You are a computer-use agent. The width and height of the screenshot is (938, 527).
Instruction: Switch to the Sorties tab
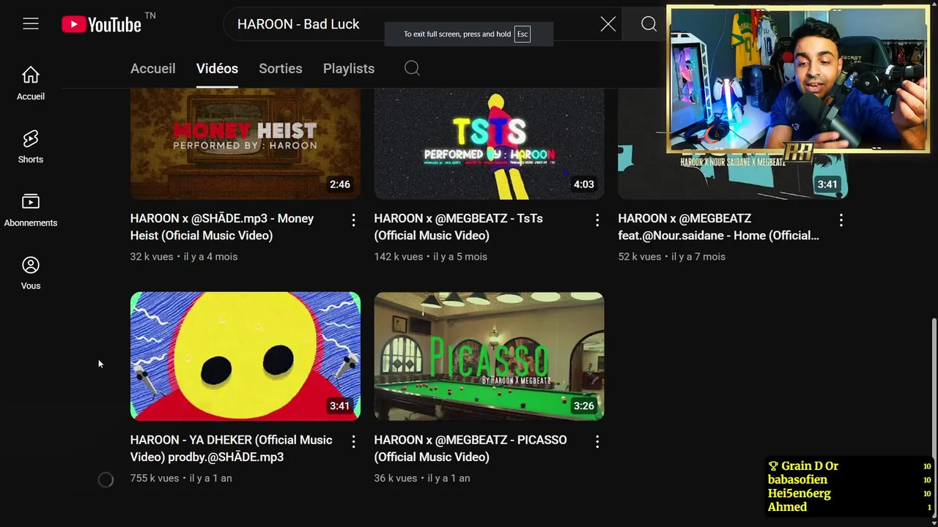[281, 68]
